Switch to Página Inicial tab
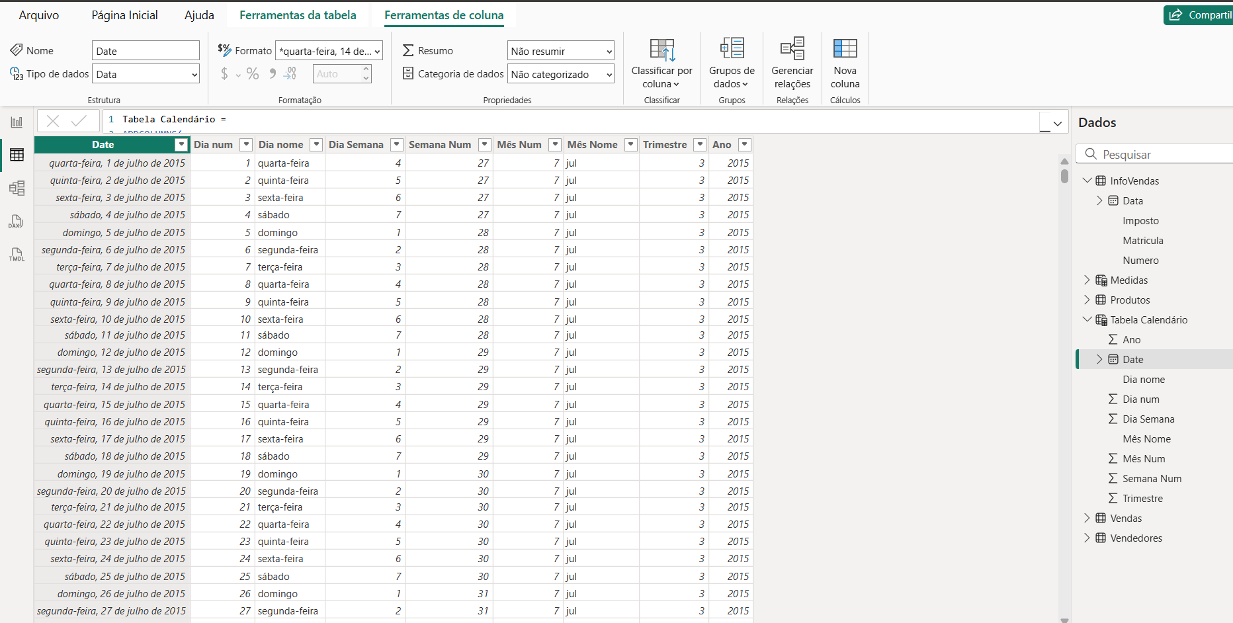 [124, 15]
